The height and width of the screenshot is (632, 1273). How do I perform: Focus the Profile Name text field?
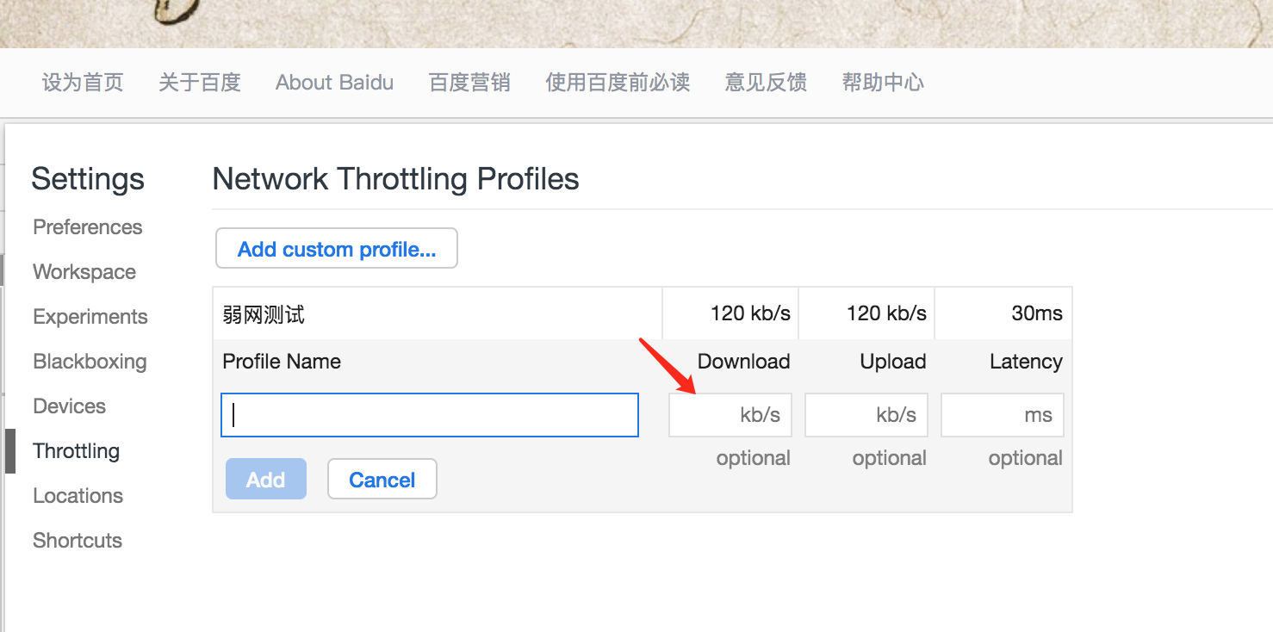tap(429, 415)
